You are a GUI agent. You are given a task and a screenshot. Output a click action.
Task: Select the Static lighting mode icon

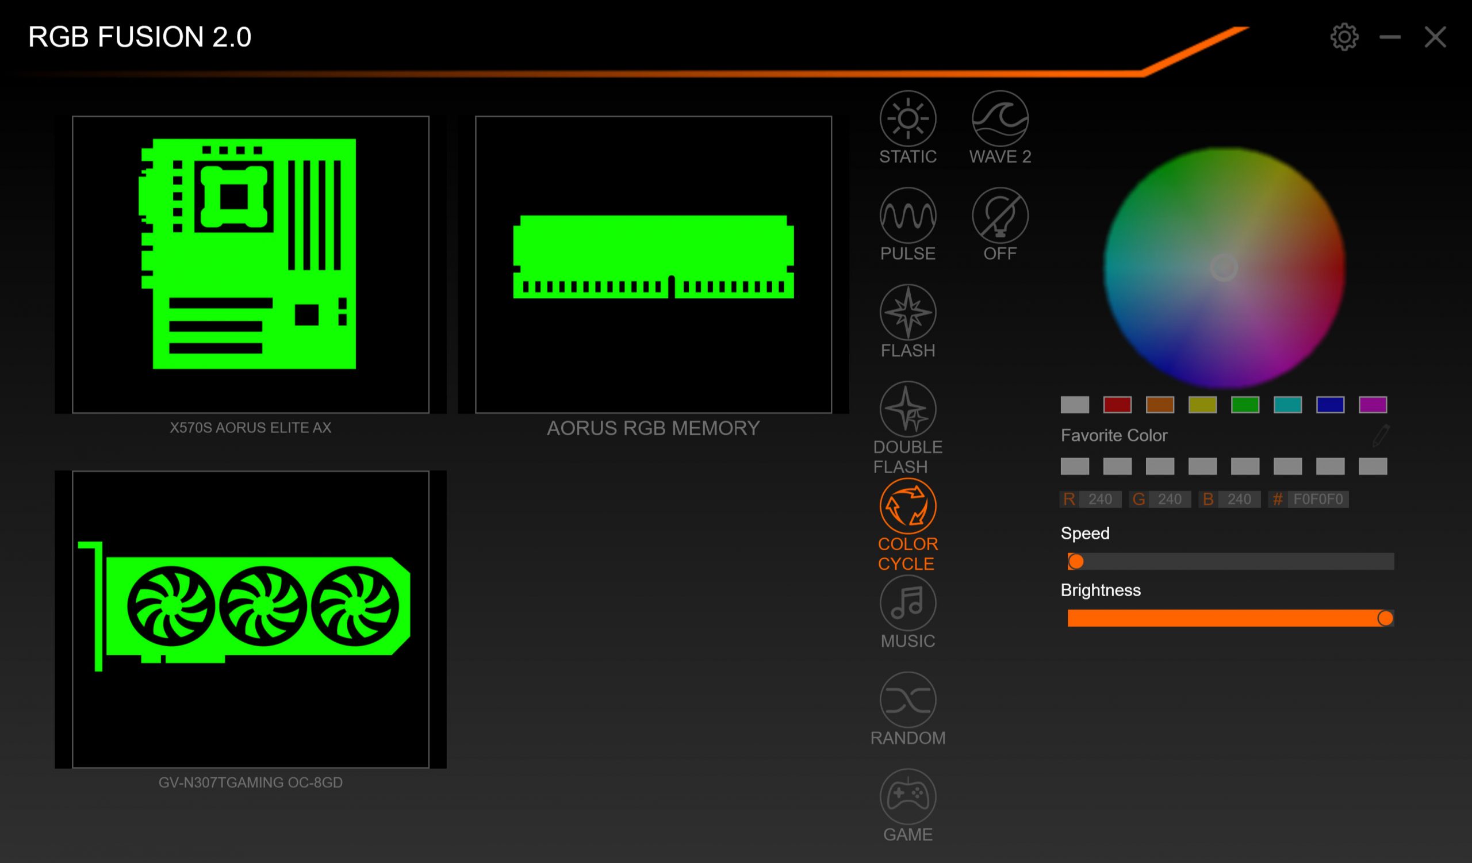(908, 118)
